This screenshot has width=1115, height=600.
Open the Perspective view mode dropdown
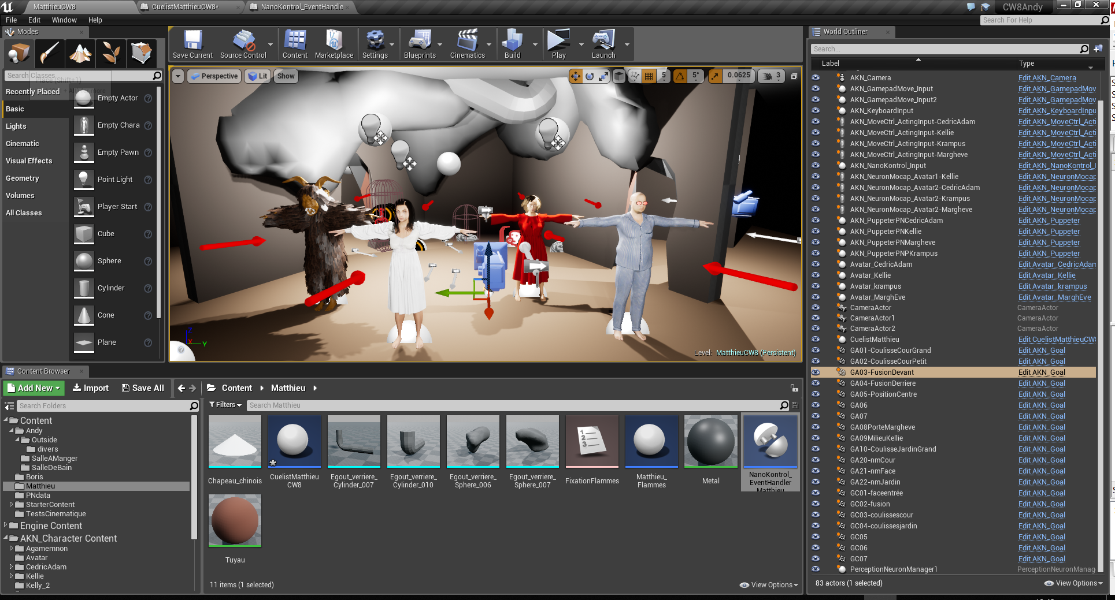pos(214,76)
